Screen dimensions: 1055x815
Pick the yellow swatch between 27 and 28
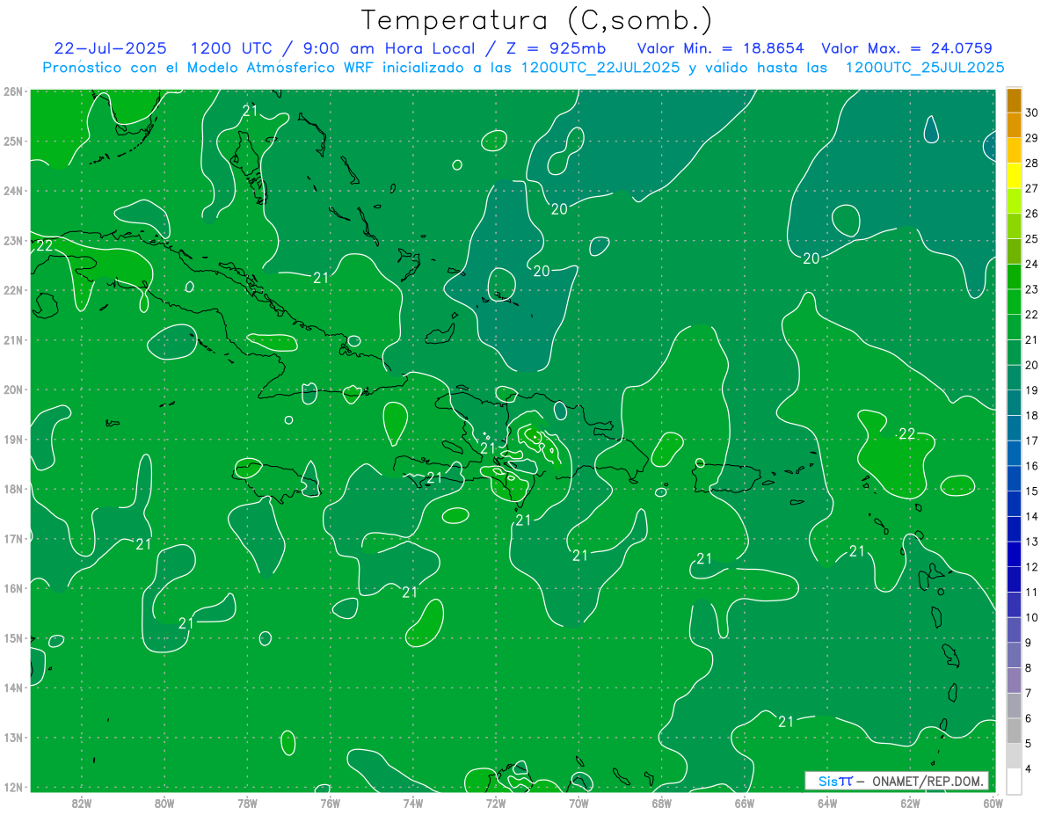pyautogui.click(x=1014, y=176)
